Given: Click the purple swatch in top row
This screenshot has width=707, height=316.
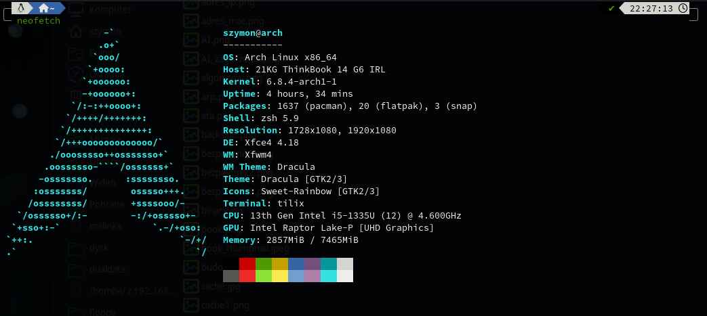Looking at the screenshot, I should click(x=312, y=264).
